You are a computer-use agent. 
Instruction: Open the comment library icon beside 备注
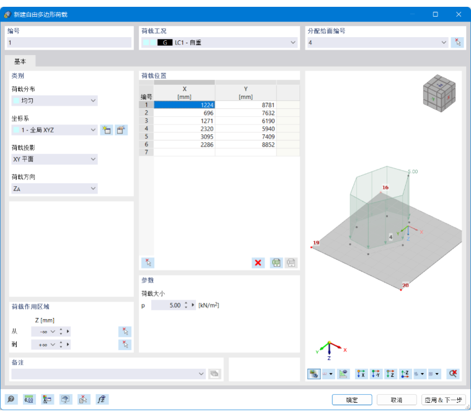(214, 374)
